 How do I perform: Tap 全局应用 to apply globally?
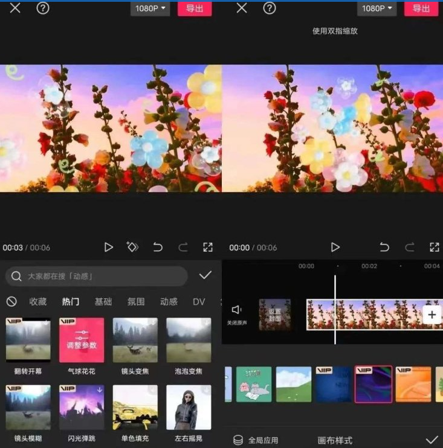[256, 440]
